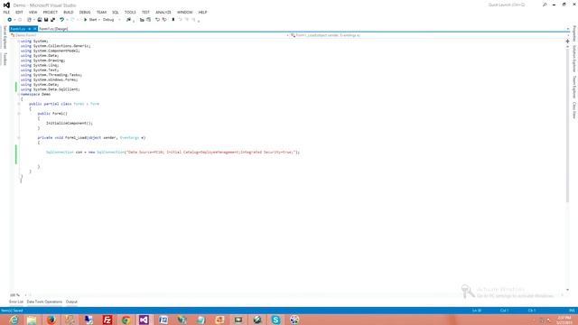Open the WINDOW menu
This screenshot has width=578, height=325.
pyautogui.click(x=184, y=12)
